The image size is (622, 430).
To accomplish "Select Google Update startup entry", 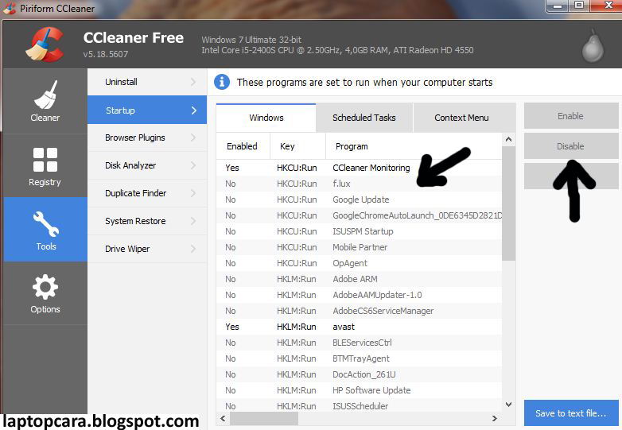I will coord(359,200).
